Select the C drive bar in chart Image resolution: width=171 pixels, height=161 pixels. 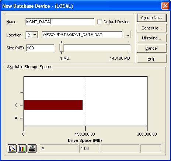(x=53, y=105)
